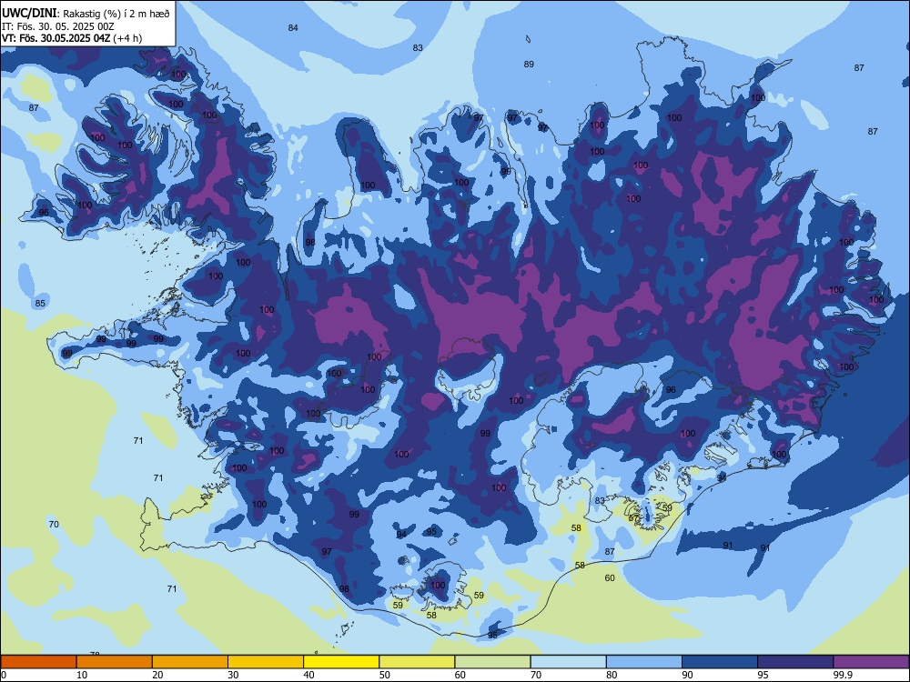Click the purple legend swatch above 99.9
This screenshot has width=910, height=682.
(x=871, y=662)
